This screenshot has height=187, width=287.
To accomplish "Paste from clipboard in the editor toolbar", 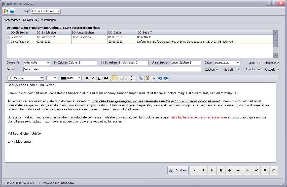I will point(148,78).
